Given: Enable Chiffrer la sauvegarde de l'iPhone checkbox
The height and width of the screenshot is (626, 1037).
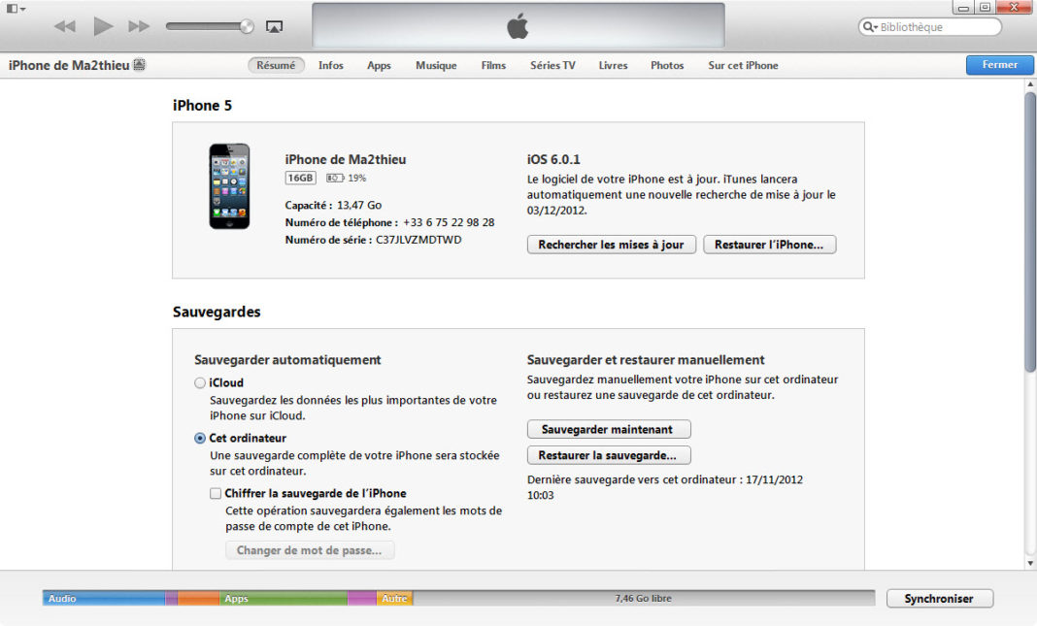Looking at the screenshot, I should 216,493.
